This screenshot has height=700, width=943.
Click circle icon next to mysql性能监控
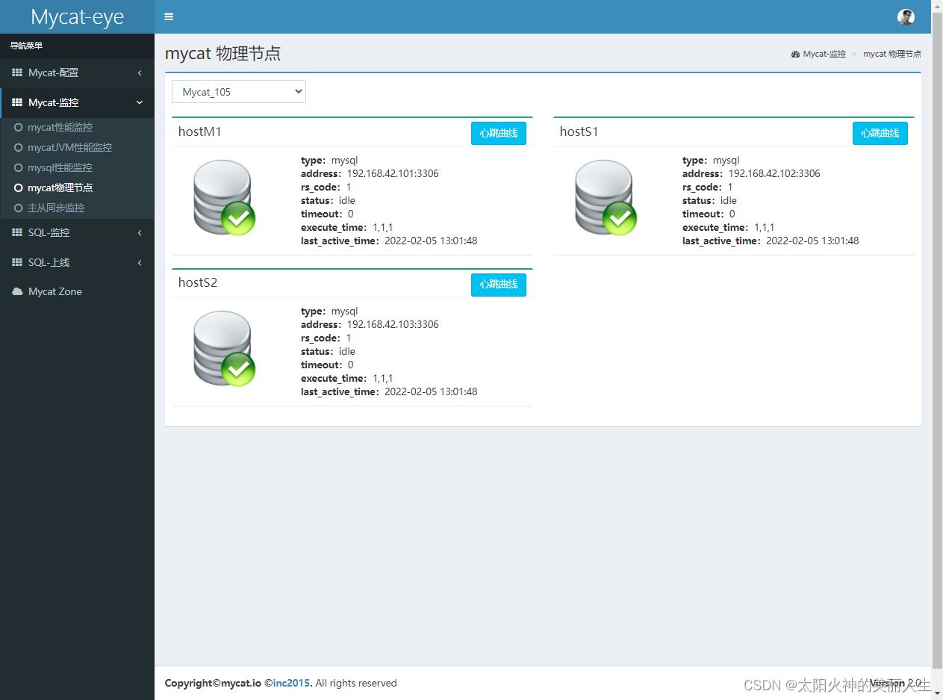(19, 168)
